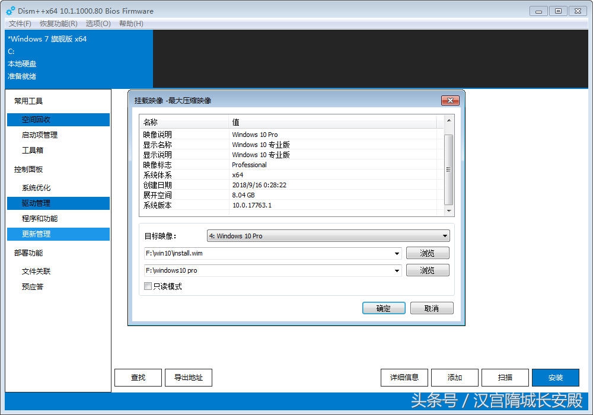Viewport: 593px width, 415px height.
Task: Click the 名称 column header
Action: (184, 122)
